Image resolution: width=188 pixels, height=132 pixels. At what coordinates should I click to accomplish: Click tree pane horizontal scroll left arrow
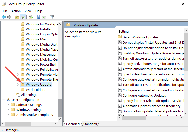[x=3, y=123]
